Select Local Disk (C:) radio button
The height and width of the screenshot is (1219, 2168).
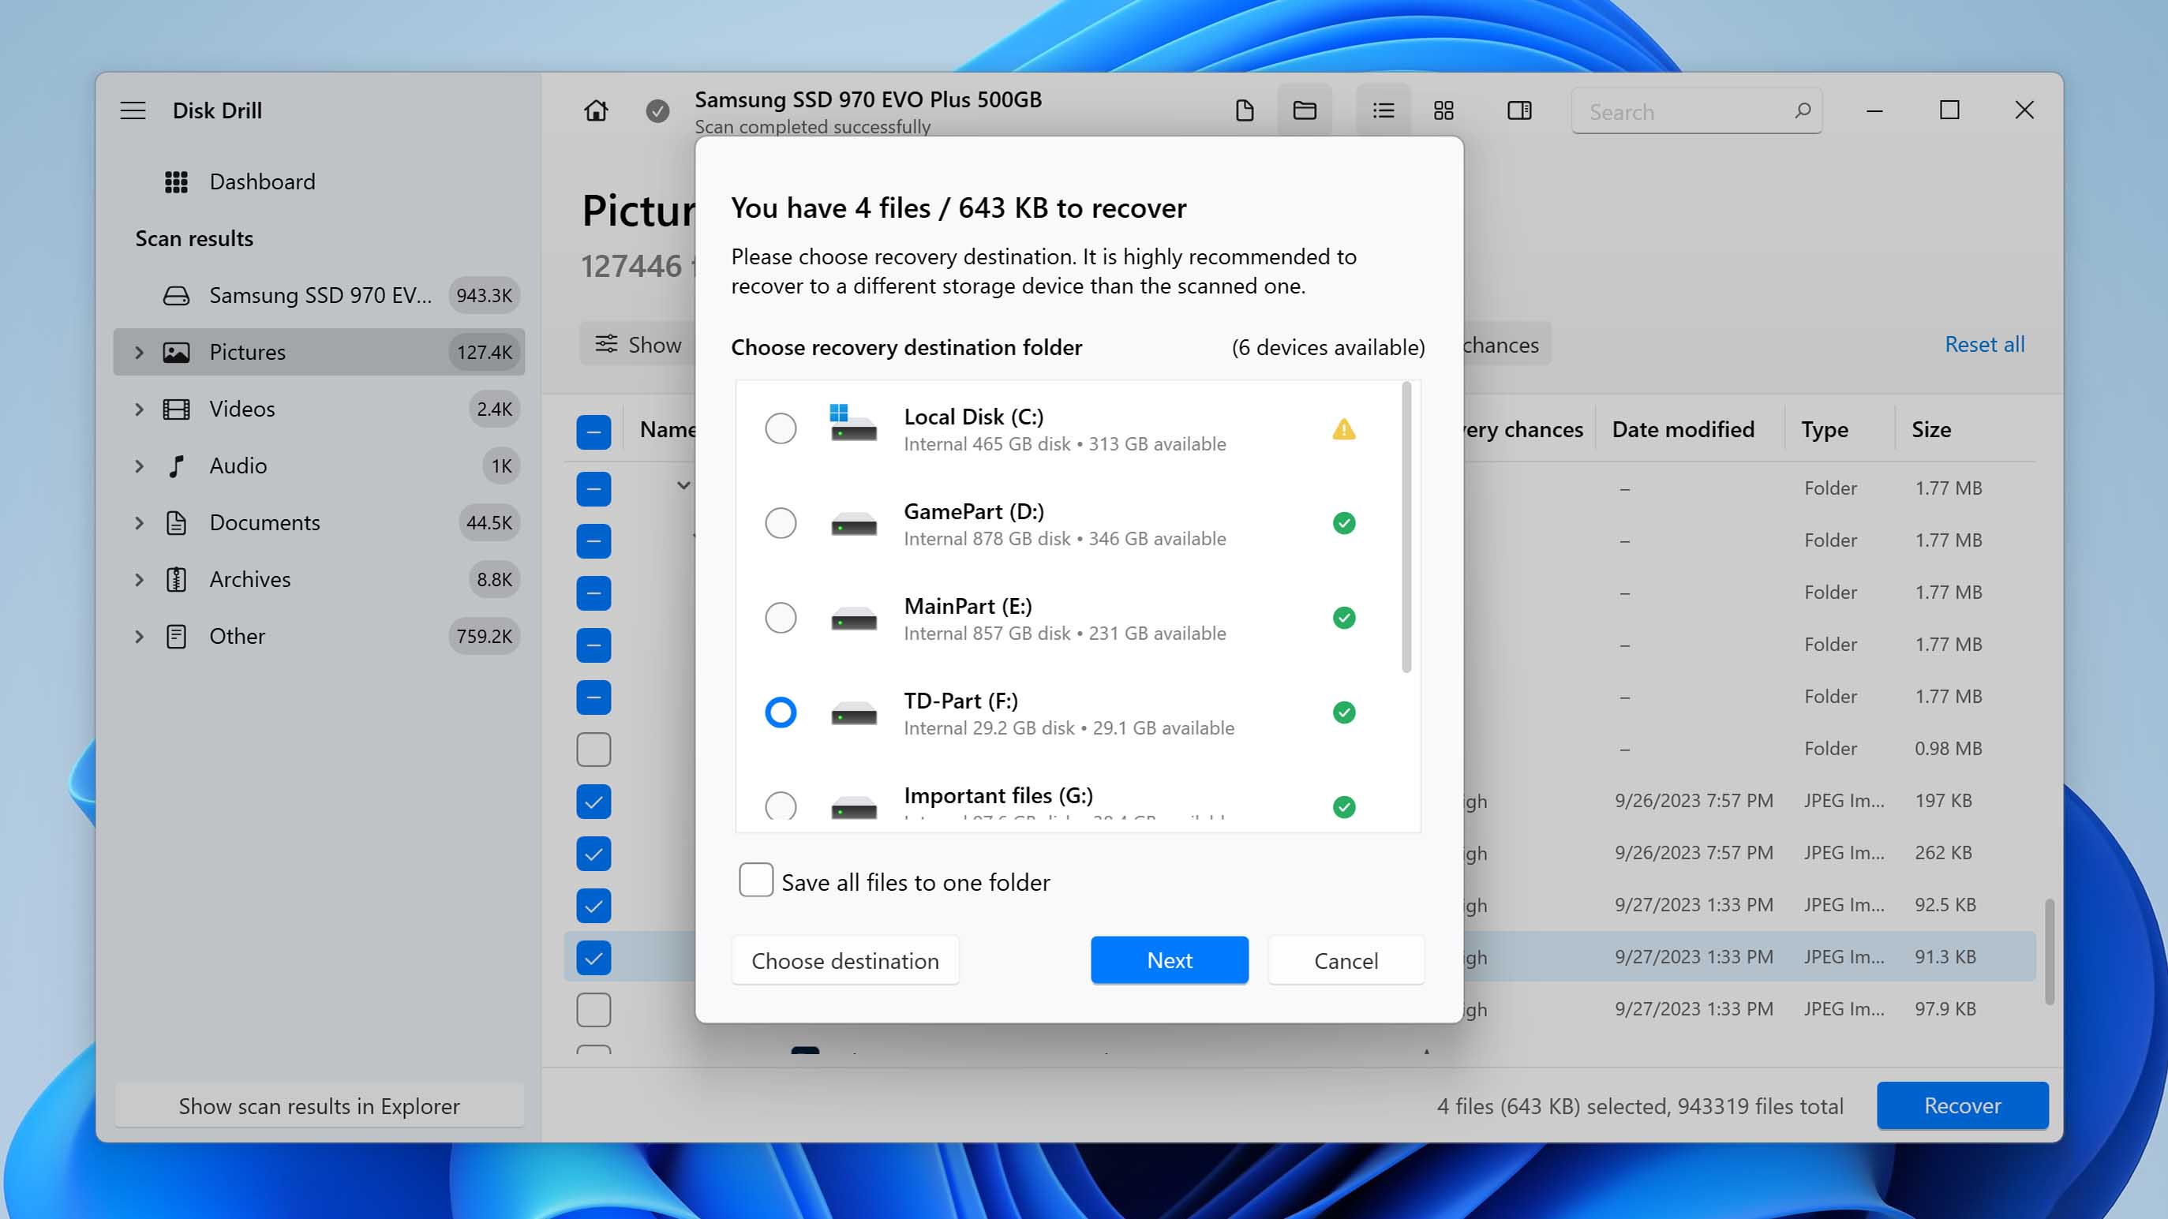[781, 428]
